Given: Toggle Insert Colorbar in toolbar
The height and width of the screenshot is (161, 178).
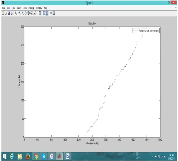Looking at the screenshot, I should (x=44, y=13).
